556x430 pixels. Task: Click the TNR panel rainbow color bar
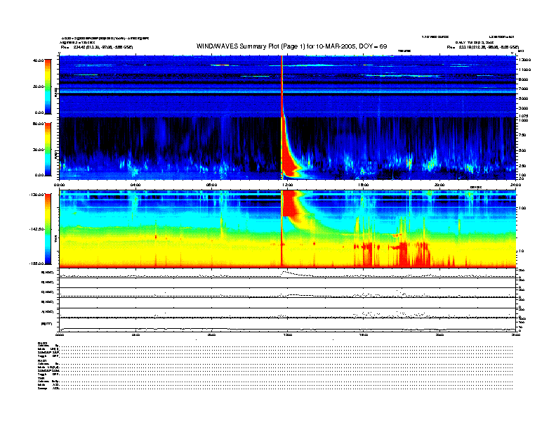click(x=48, y=229)
